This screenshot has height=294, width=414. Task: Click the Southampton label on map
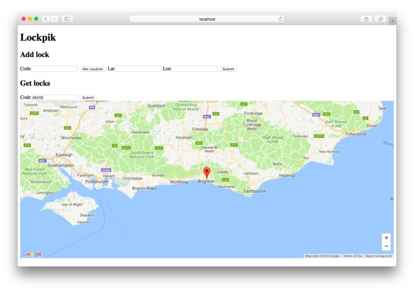pos(61,165)
